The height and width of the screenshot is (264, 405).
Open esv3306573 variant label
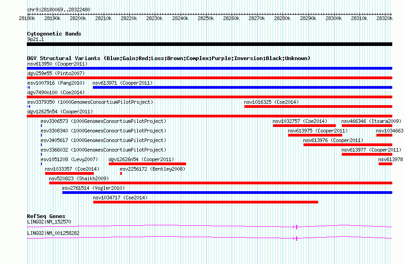(103, 121)
